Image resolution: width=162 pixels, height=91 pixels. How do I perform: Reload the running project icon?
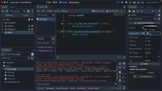(x=118, y=2)
